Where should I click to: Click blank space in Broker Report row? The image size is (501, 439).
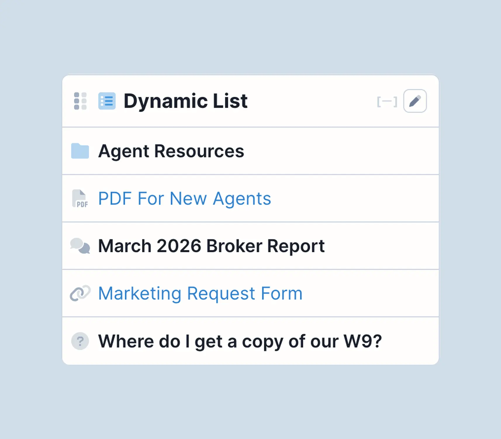coord(380,246)
